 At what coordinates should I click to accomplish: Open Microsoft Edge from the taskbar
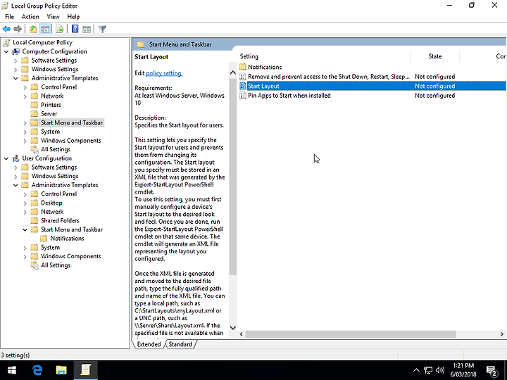(x=37, y=370)
